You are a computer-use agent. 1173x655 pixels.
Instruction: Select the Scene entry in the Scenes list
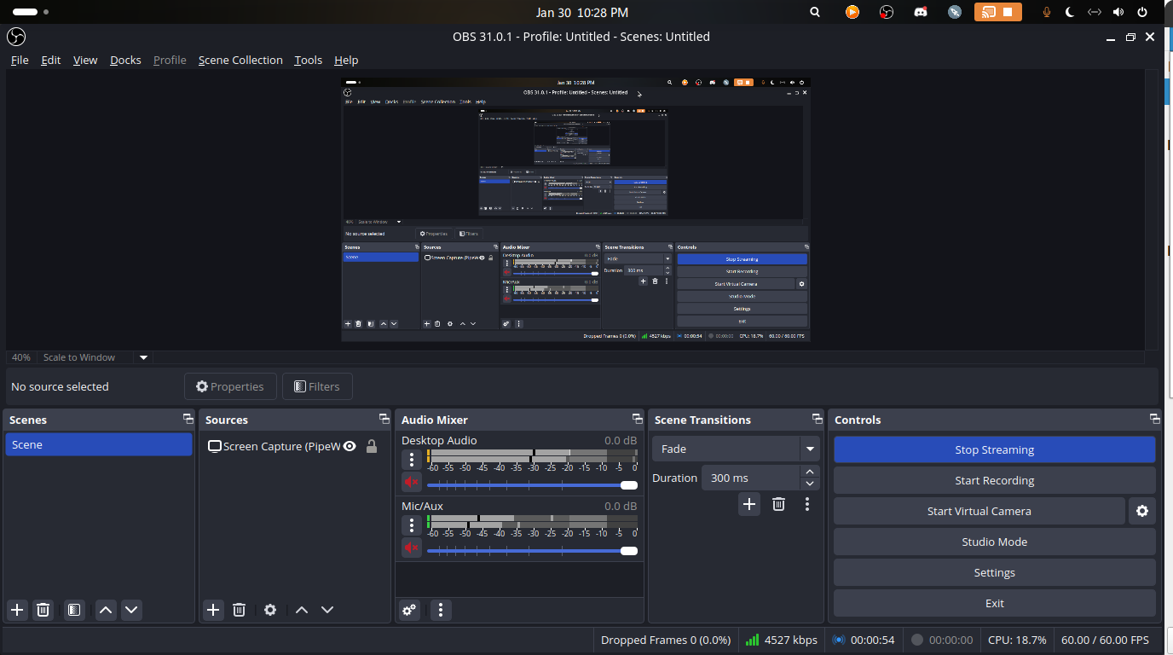(99, 444)
